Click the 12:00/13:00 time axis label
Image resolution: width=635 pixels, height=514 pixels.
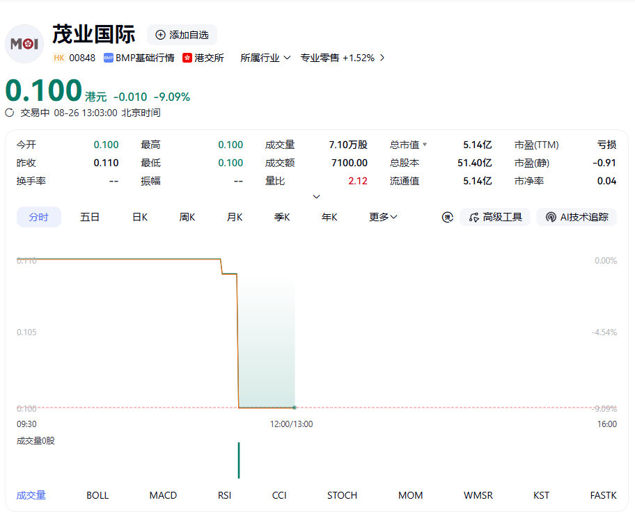(292, 424)
